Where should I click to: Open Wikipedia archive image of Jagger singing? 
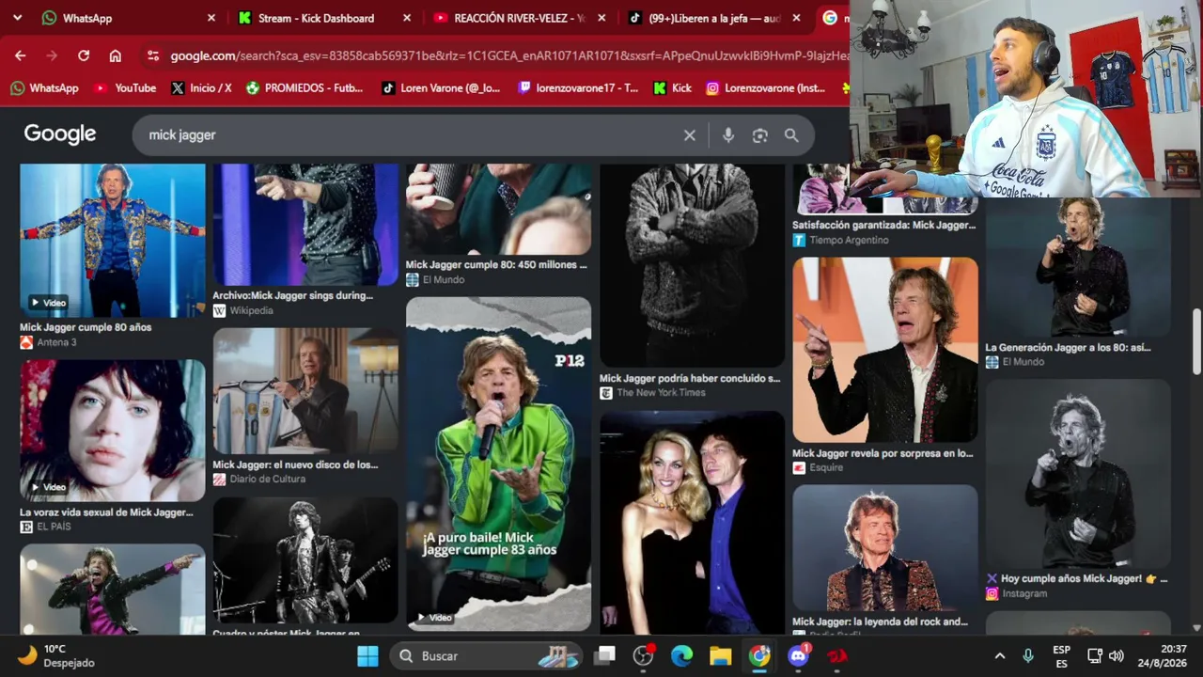(305, 225)
